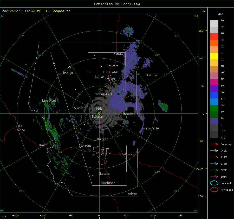
Task: Click the Cochrane town label
Action: (x=85, y=146)
